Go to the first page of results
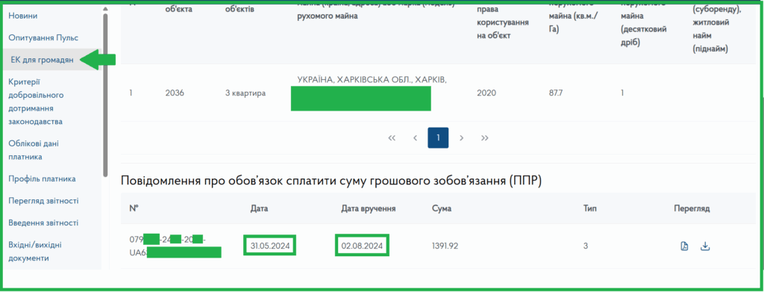Viewport: 764px width, 292px height. click(x=392, y=138)
